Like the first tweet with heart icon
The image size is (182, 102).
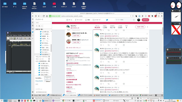pos(116,45)
